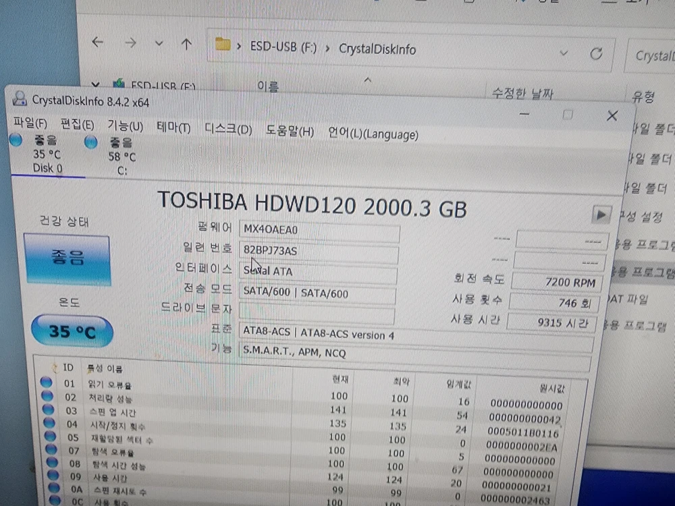Click the blue status dot on C: tab

[91, 142]
